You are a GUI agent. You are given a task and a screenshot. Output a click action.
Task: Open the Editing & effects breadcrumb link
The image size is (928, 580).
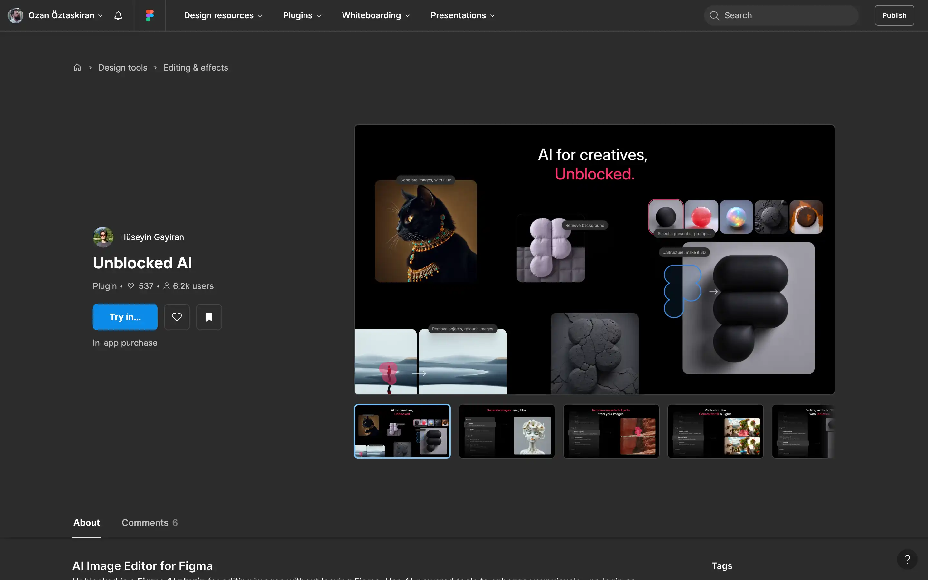[x=196, y=67]
